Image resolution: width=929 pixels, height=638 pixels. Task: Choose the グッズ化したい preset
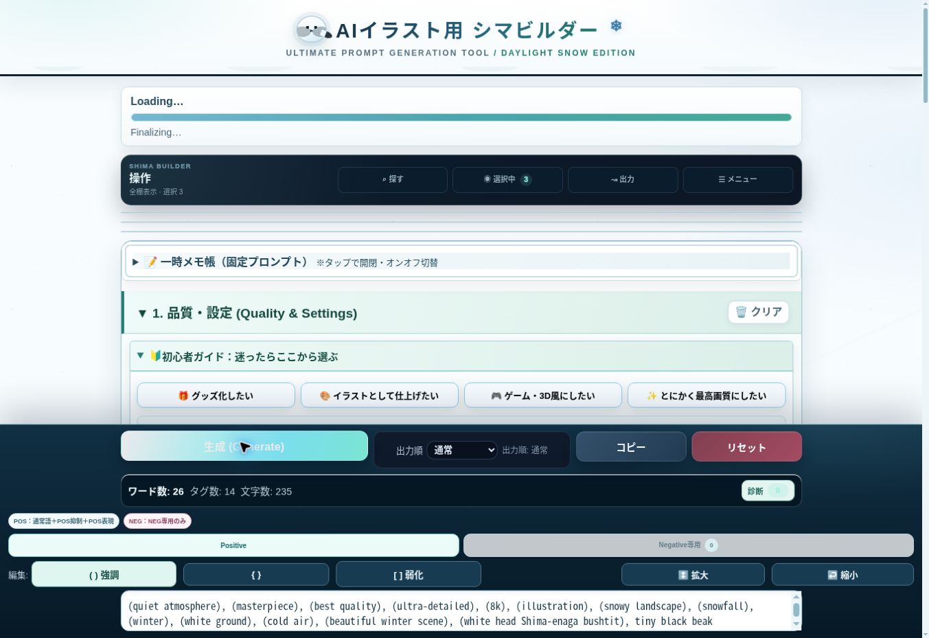[x=216, y=396]
